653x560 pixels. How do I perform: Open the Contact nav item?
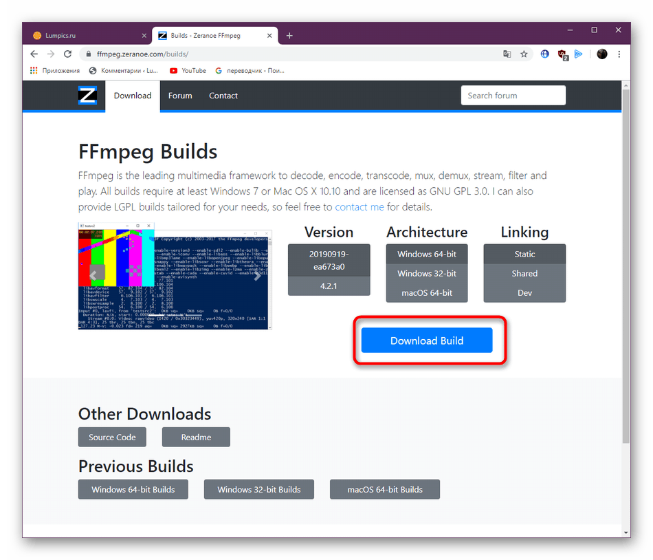pyautogui.click(x=223, y=96)
